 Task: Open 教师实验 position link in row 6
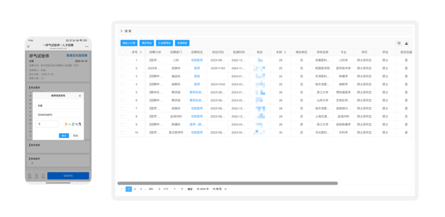[197, 100]
